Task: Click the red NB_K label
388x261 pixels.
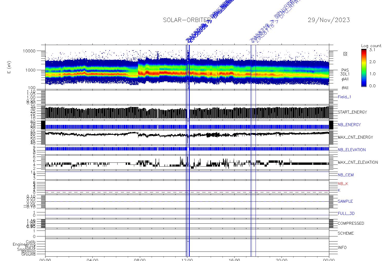Action: (343, 184)
